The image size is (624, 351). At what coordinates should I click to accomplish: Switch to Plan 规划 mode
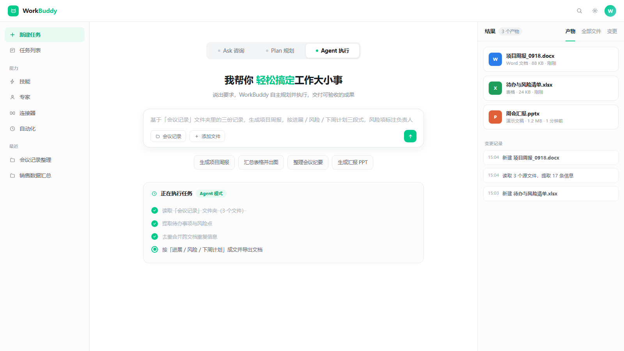[280, 51]
